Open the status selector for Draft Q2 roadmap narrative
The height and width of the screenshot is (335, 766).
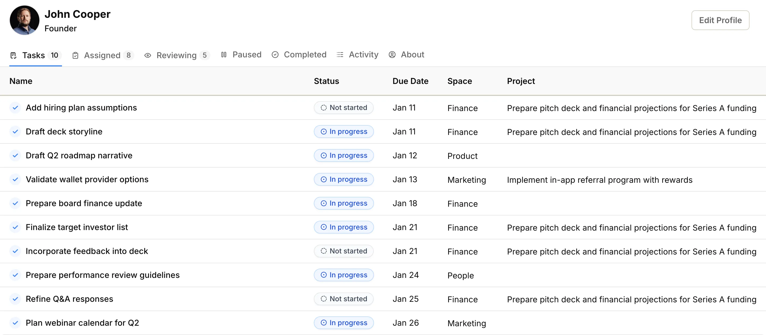[x=344, y=155]
